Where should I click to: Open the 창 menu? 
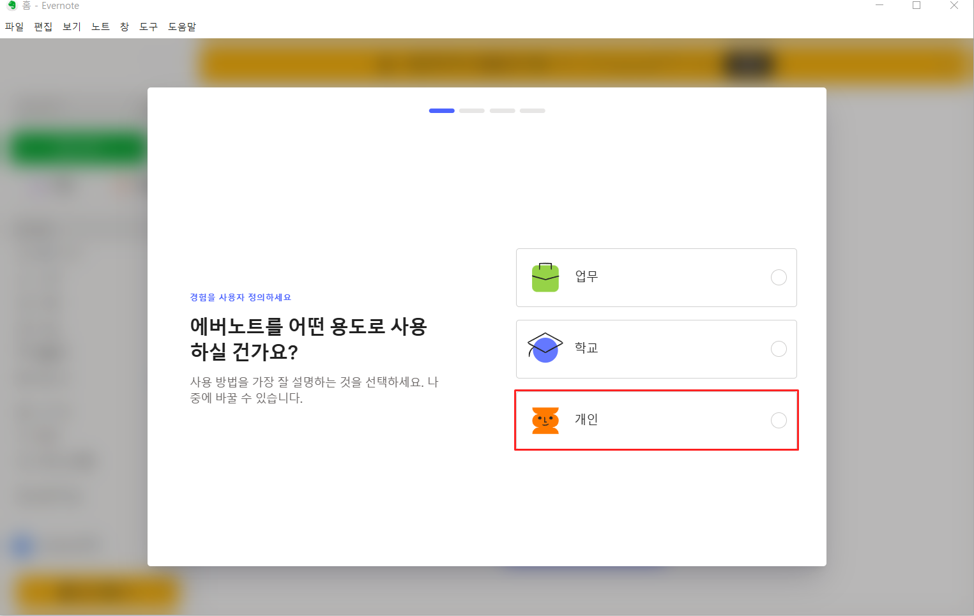pos(125,27)
